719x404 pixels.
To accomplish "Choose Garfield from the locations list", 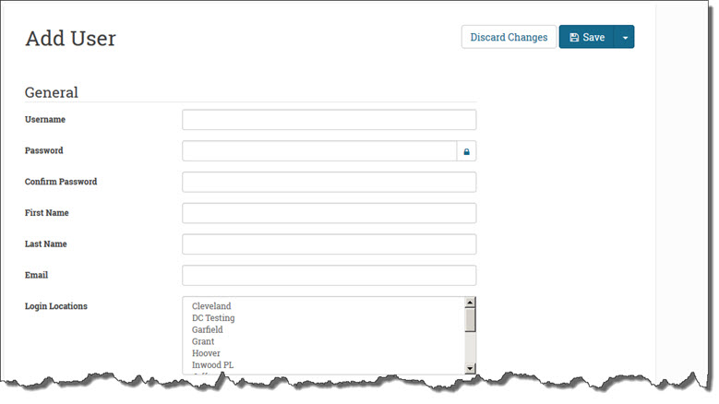I will click(x=210, y=330).
